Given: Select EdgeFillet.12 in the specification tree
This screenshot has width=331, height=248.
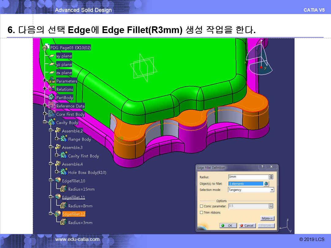Looking at the screenshot, I should pyautogui.click(x=74, y=214).
